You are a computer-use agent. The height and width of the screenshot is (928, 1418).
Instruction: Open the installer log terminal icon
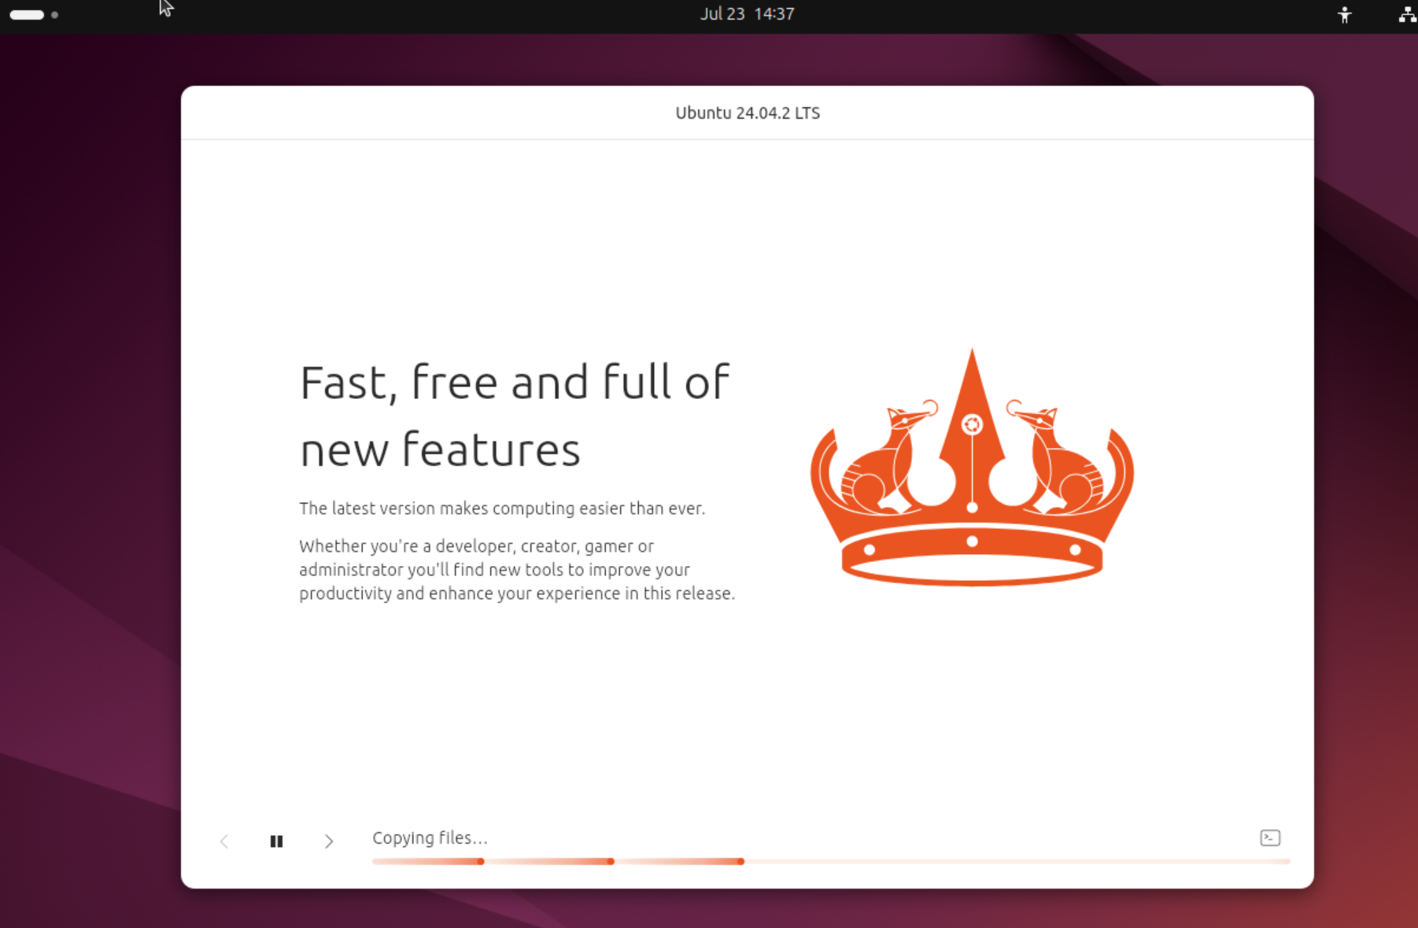pos(1269,837)
